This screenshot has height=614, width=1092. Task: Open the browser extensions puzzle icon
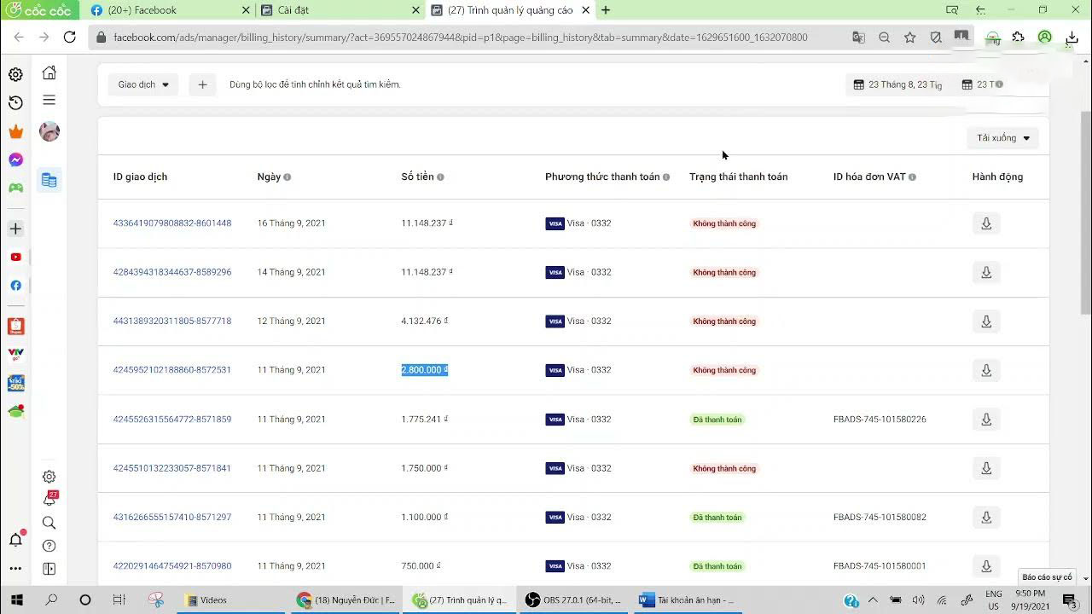tap(1019, 38)
